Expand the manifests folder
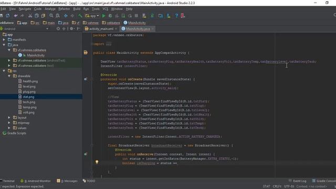Image resolution: width=336 pixels, height=189 pixels. pyautogui.click(x=4, y=40)
